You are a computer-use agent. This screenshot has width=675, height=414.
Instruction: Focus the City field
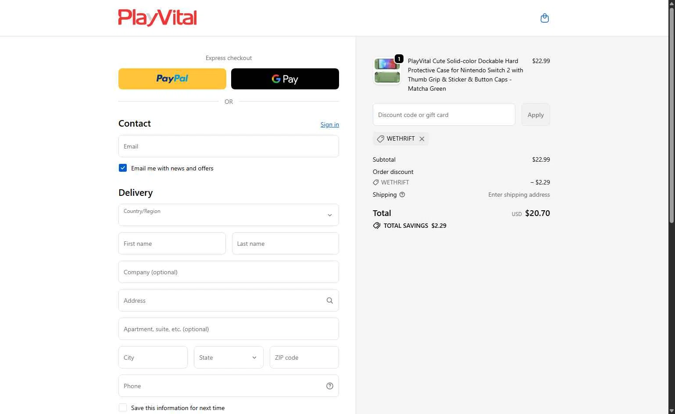(x=153, y=357)
